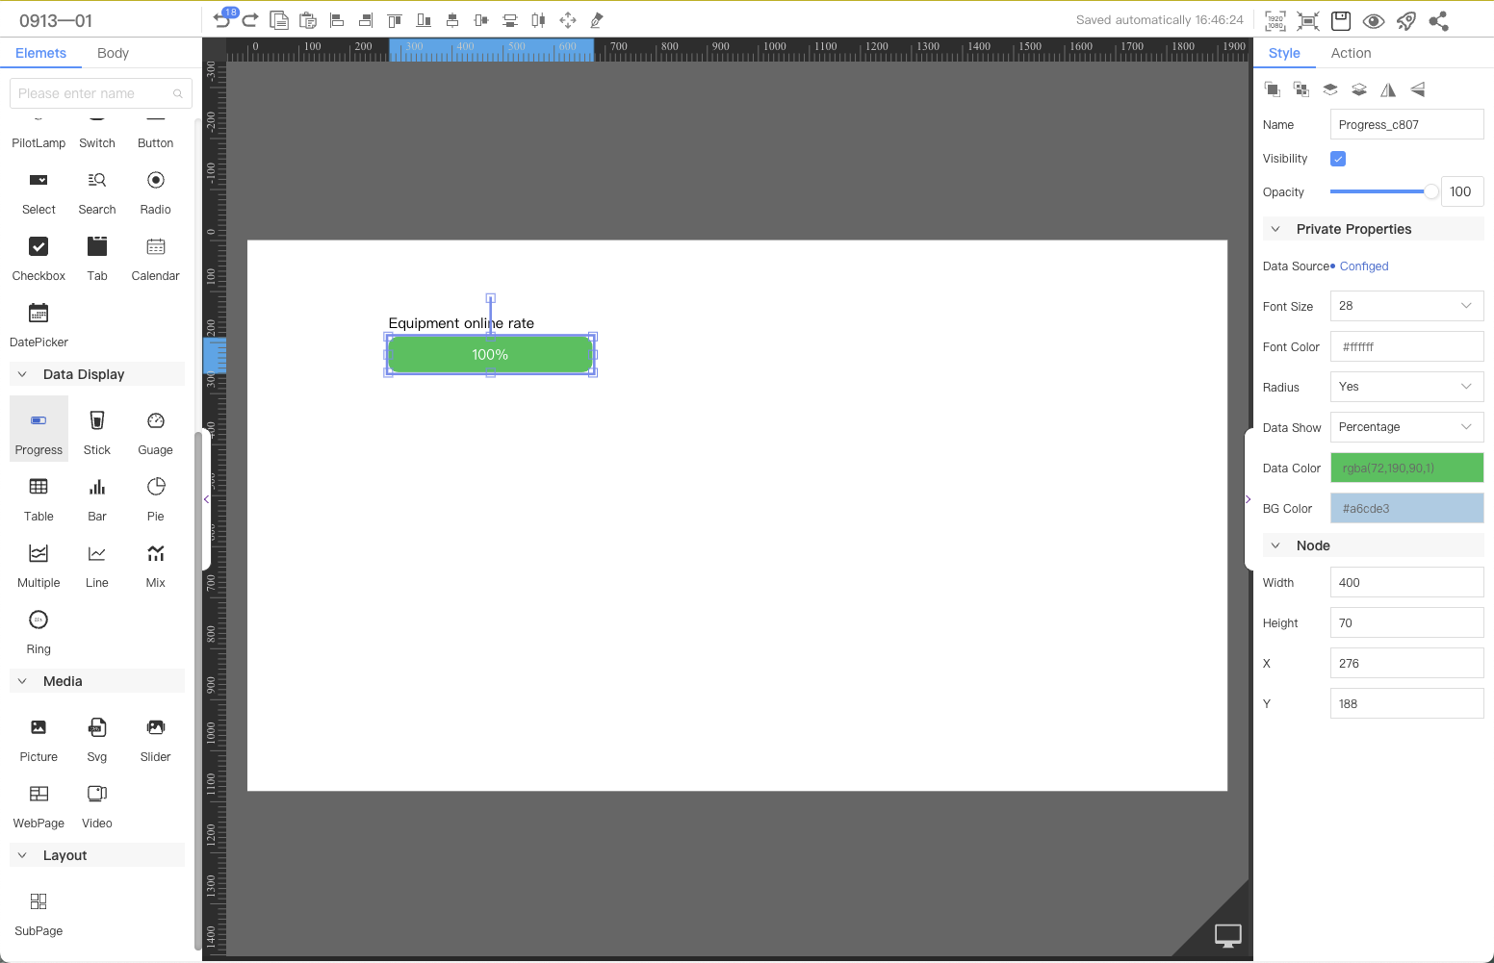Image resolution: width=1494 pixels, height=963 pixels.
Task: Click the green Data Color swatch
Action: (x=1406, y=468)
